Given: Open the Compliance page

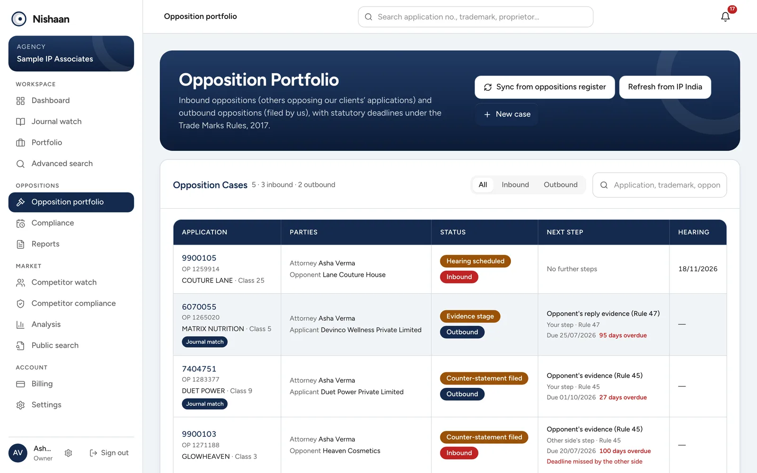Looking at the screenshot, I should [x=71, y=223].
